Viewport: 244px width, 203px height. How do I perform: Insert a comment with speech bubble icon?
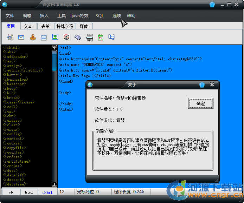coord(111,37)
